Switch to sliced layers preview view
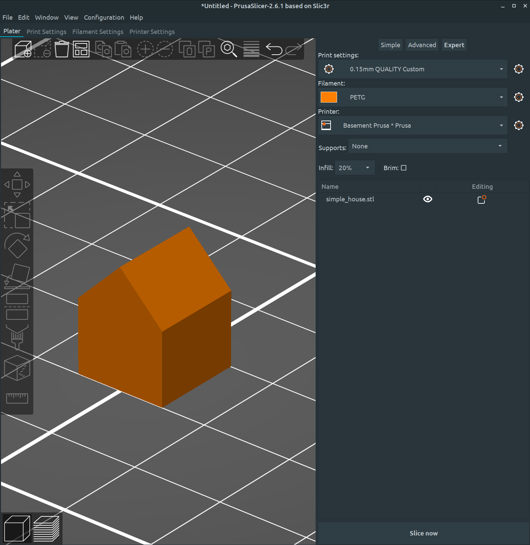Screen dimensions: 530x545 pos(47,528)
